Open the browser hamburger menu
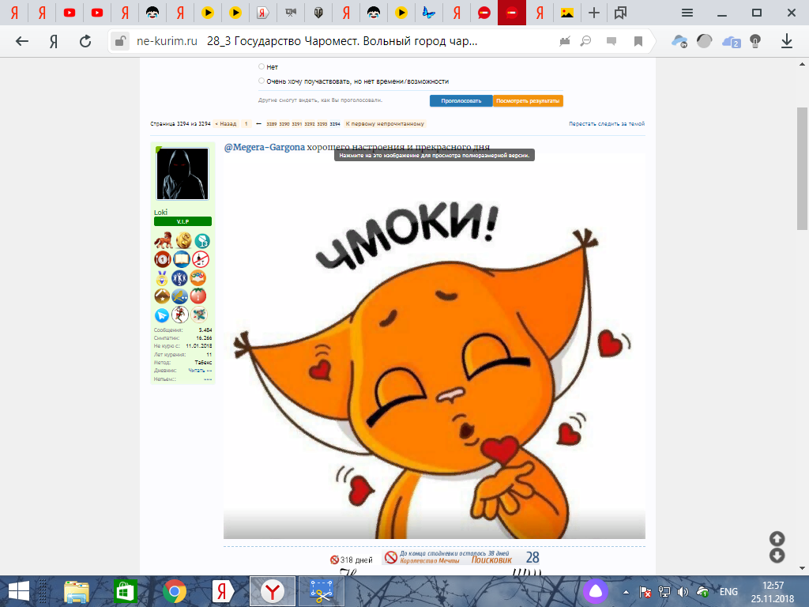Image resolution: width=809 pixels, height=607 pixels. (x=687, y=13)
